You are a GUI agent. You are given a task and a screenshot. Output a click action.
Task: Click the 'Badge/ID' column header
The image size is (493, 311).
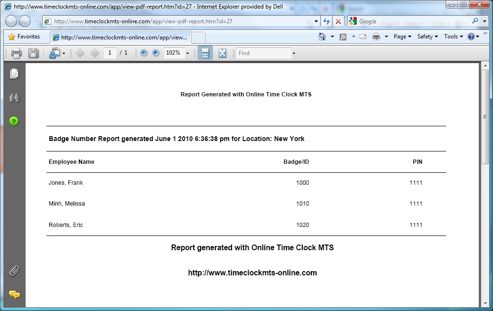[296, 162]
